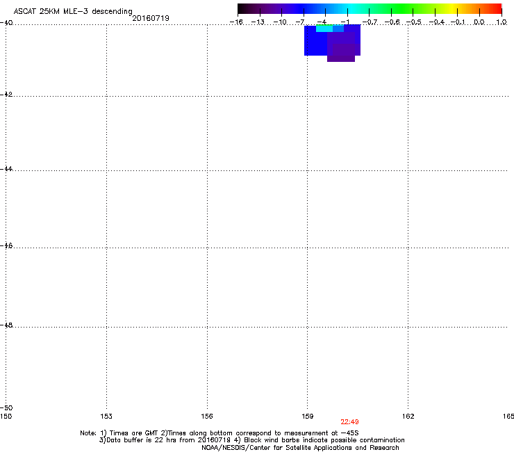Click the colorbar label -10
The height and width of the screenshot is (452, 514).
click(280, 22)
